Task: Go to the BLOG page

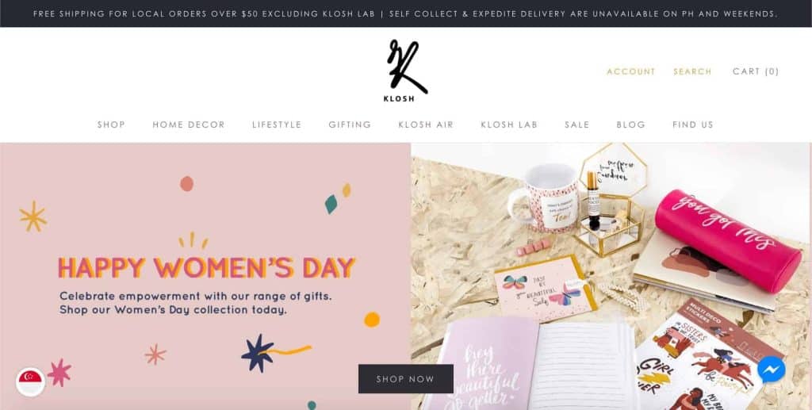Action: (x=630, y=125)
